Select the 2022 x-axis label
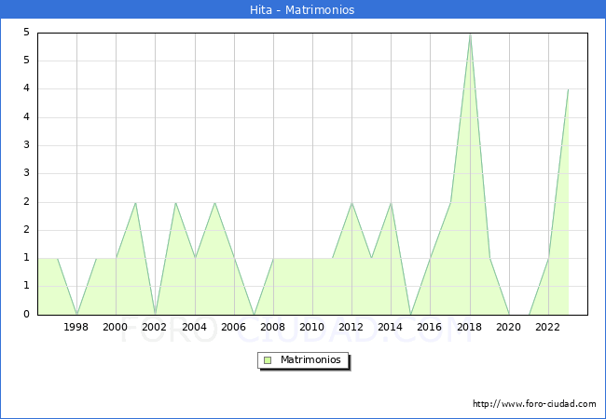The height and width of the screenshot is (419, 606). (547, 327)
